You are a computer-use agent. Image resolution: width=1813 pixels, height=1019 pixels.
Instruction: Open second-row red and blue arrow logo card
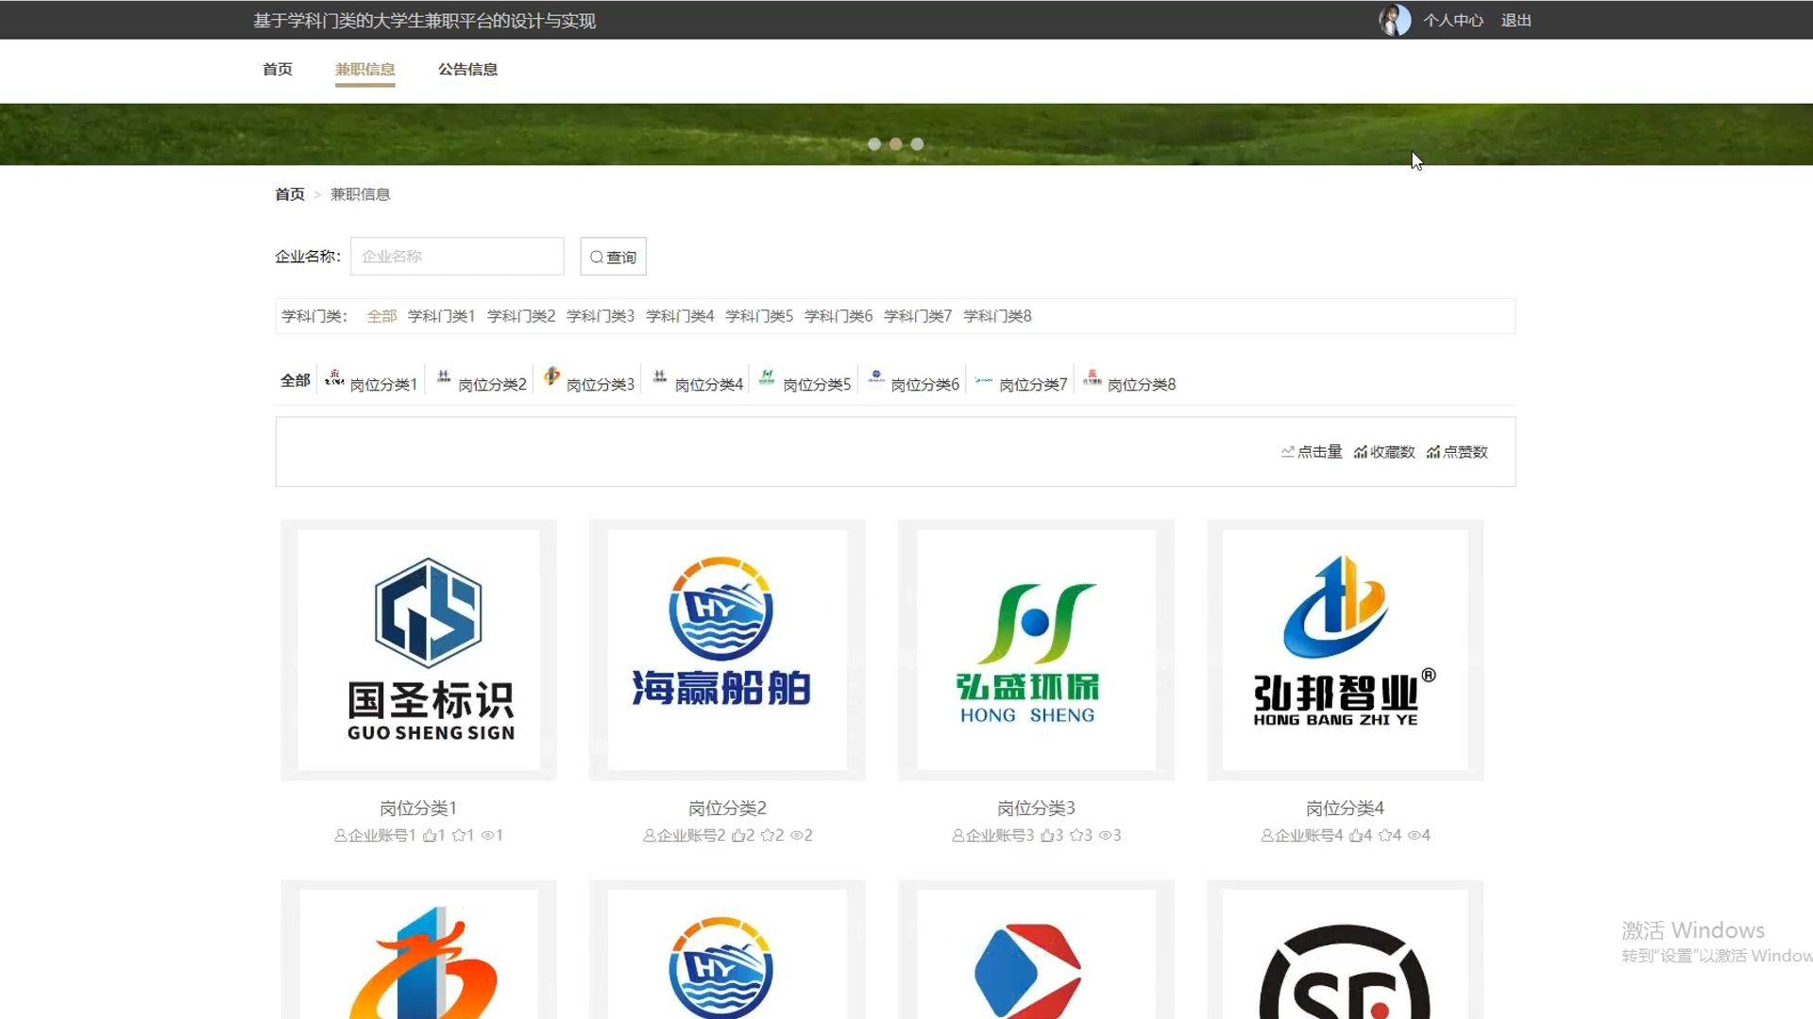(x=1036, y=949)
